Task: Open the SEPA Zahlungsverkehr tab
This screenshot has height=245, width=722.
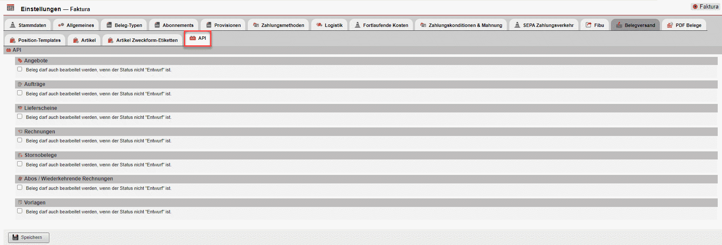Action: [544, 25]
